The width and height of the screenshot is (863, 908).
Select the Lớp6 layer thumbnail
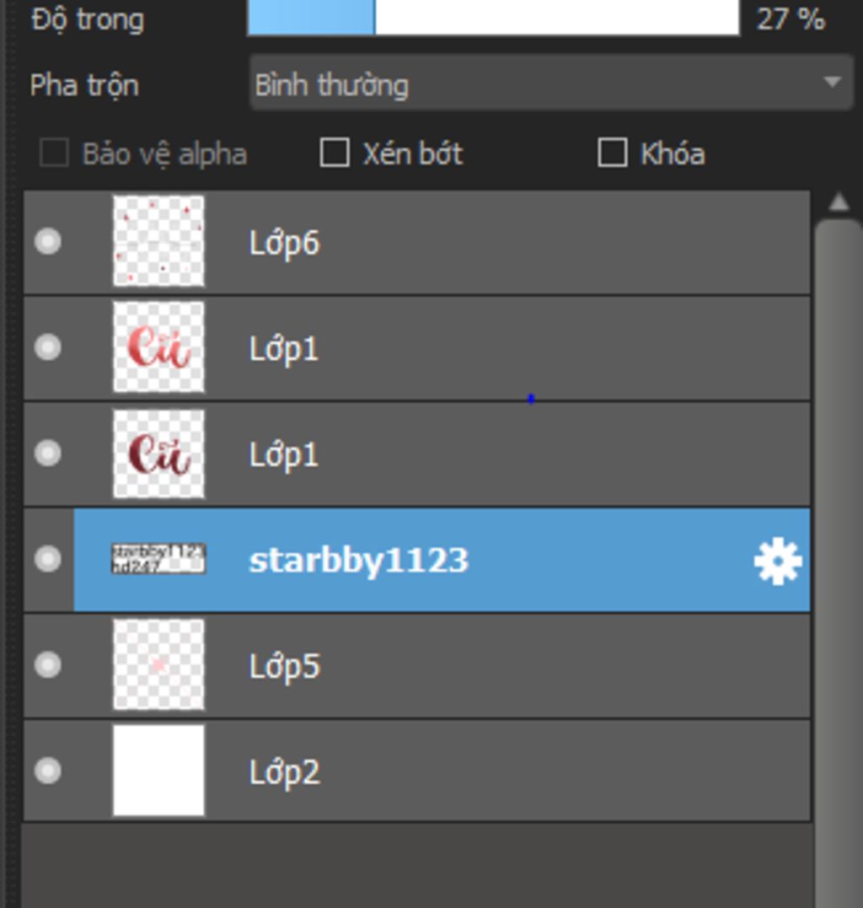tap(158, 241)
